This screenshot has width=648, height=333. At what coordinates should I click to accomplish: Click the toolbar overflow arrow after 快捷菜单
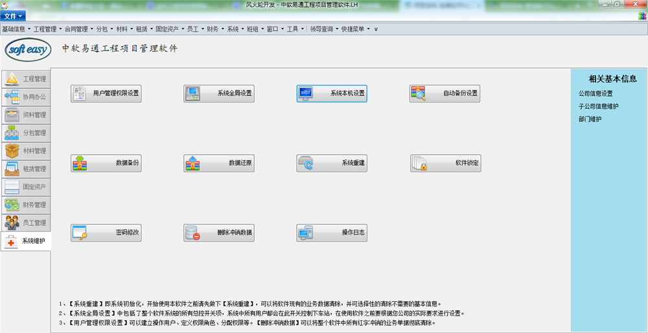coord(376,29)
